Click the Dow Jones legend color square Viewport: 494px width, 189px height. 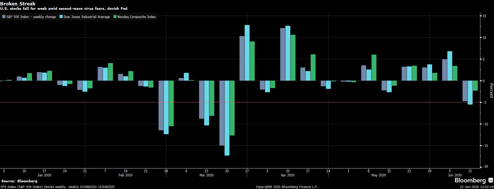[61, 17]
